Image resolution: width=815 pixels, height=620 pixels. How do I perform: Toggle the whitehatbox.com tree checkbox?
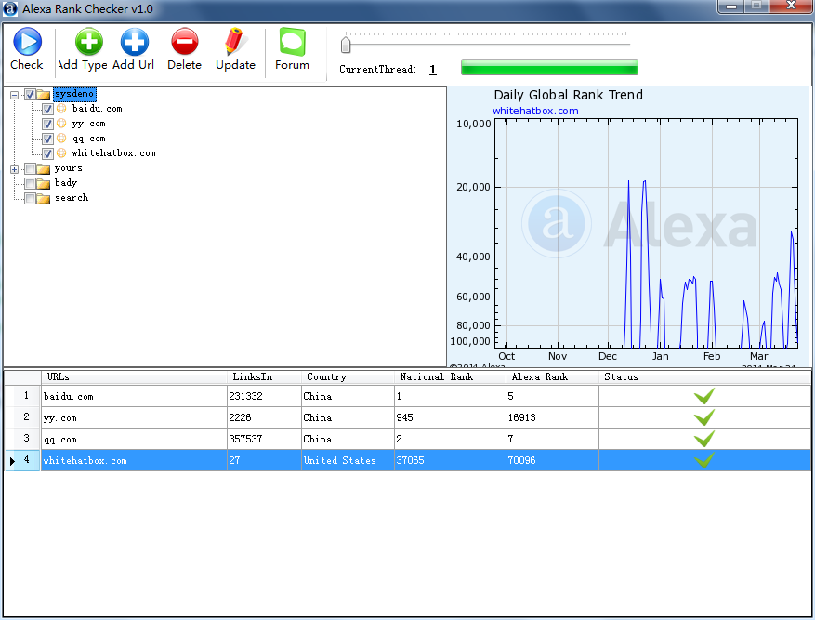click(x=47, y=153)
